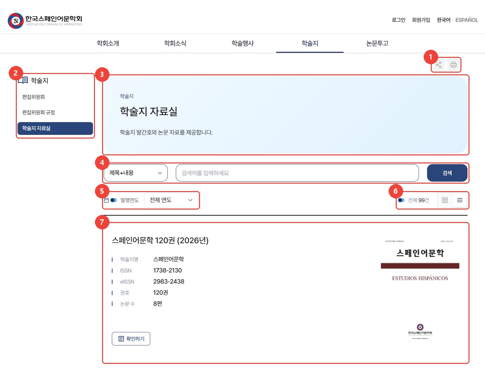
Task: Click the journal cover thumbnail
Action: (x=420, y=290)
